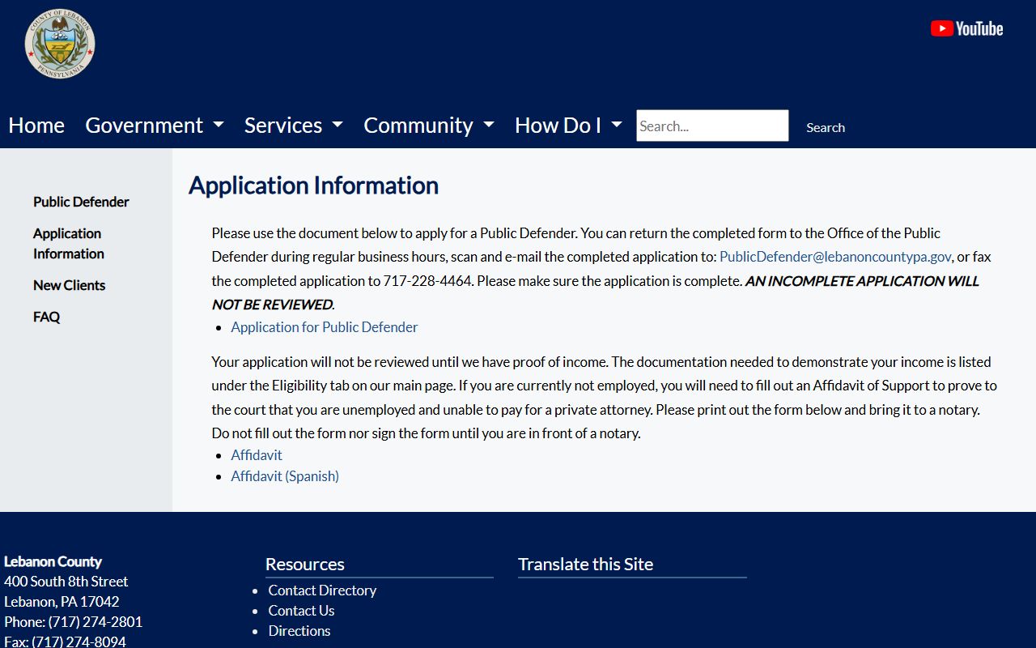Email PublicDefender@lebanoncountypa.gov link
This screenshot has height=648, width=1036.
[x=835, y=257]
